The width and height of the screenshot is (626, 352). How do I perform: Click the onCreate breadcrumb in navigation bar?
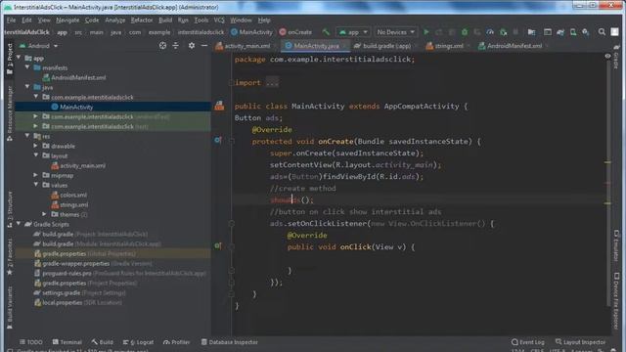[295, 32]
